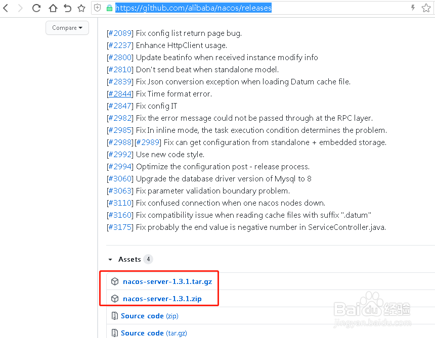Open issue #2988 link
Screen dimensions: 435x338
120,142
